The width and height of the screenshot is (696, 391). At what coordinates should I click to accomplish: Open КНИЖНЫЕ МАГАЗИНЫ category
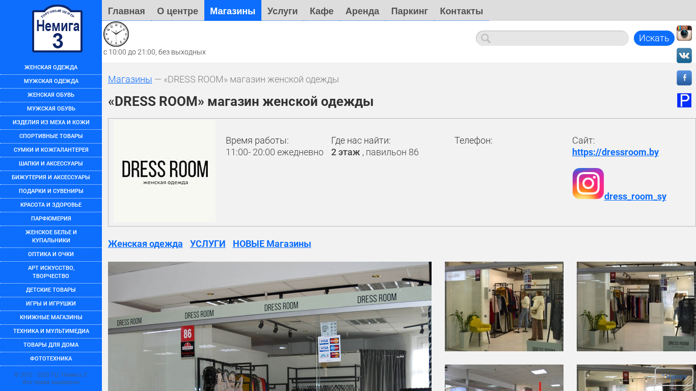point(51,318)
